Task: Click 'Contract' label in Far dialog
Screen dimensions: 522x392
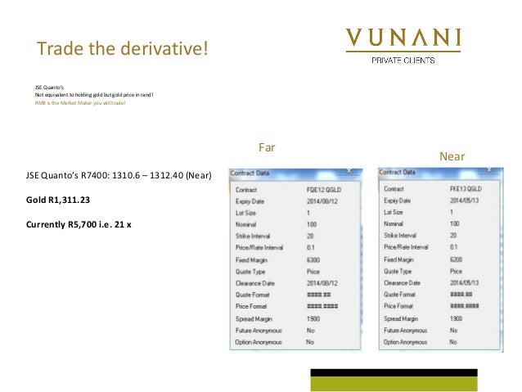Action: coord(246,190)
